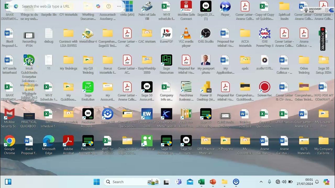Viewport: 335px width, 188px height.
Task: Click the taskbar Search box
Action: (x=132, y=182)
